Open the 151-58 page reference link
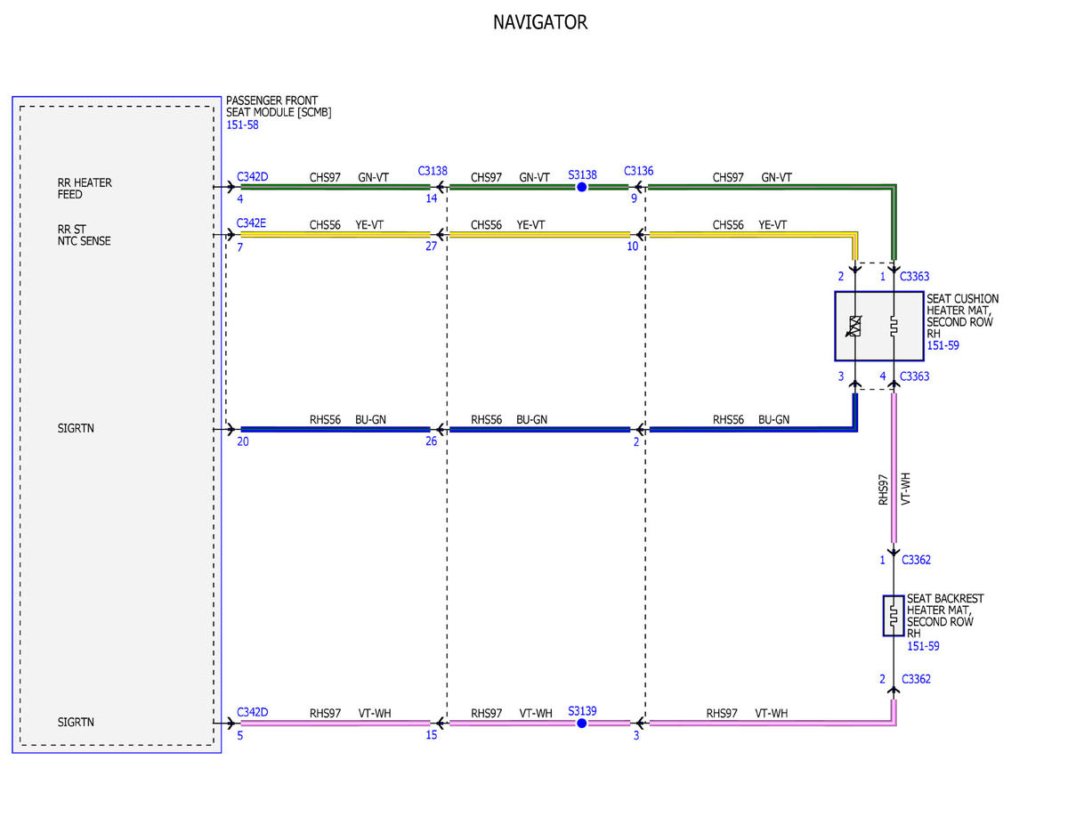The image size is (1068, 825). tap(243, 125)
